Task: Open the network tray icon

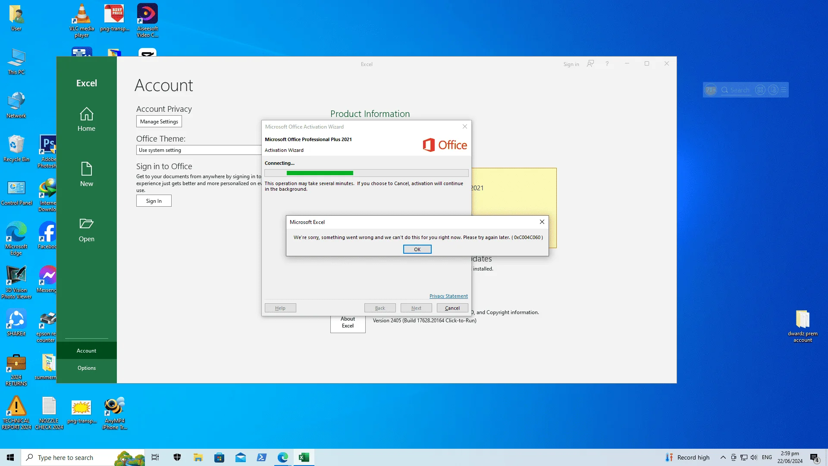Action: click(744, 457)
